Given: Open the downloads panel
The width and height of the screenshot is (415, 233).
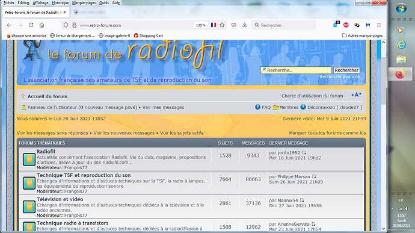Looking at the screenshot, I should point(245,25).
